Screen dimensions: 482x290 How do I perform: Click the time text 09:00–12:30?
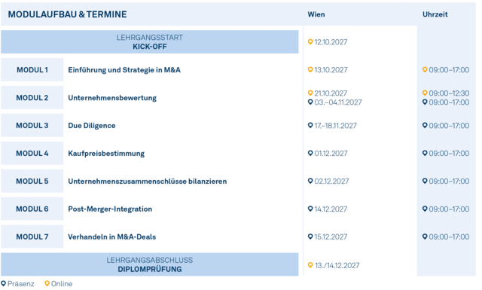coord(449,93)
